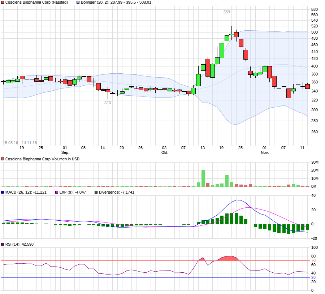Click the 323 low price marker
This screenshot has width=325, height=294.
(x=108, y=103)
